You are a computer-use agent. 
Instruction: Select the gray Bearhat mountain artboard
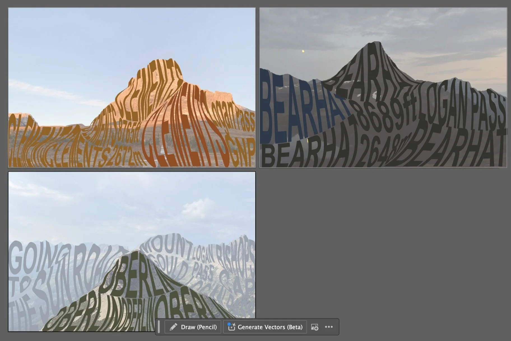(383, 88)
